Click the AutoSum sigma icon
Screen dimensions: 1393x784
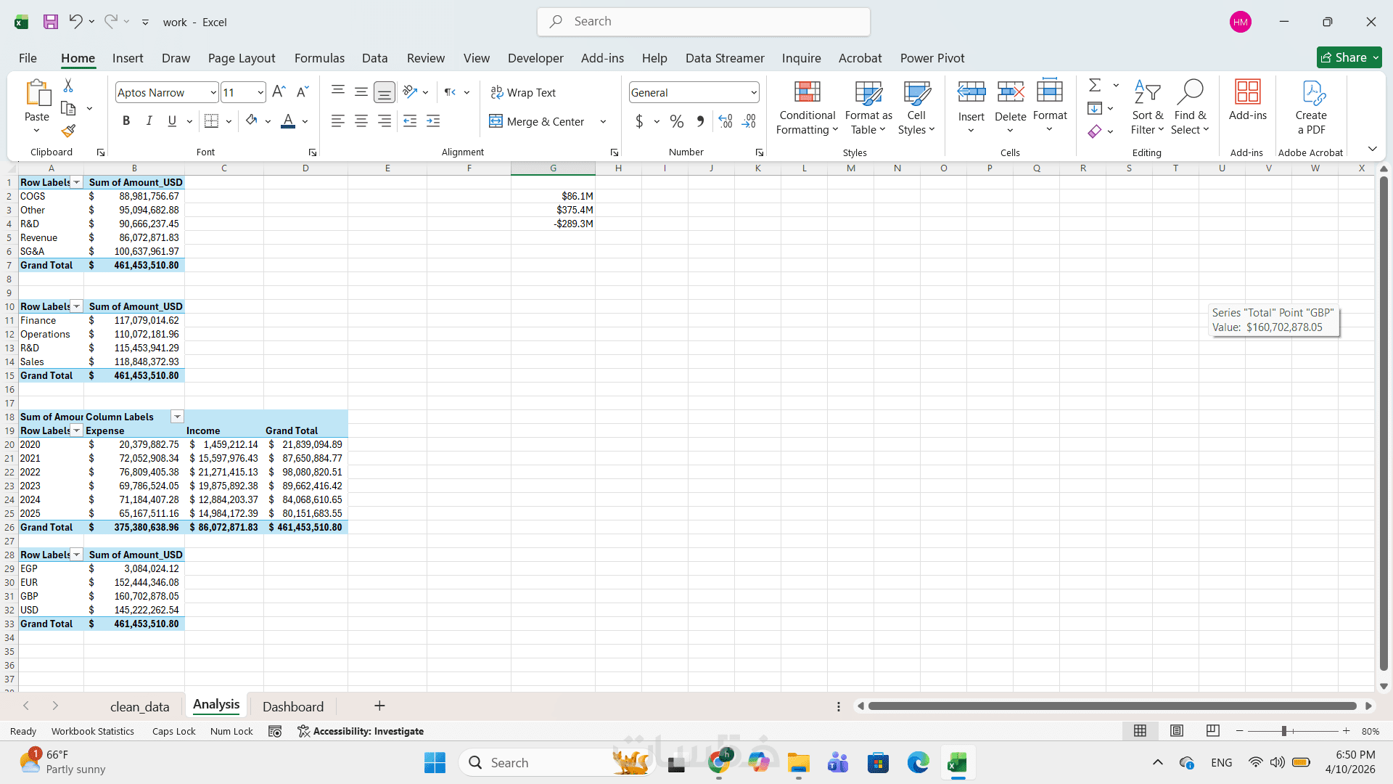tap(1095, 86)
